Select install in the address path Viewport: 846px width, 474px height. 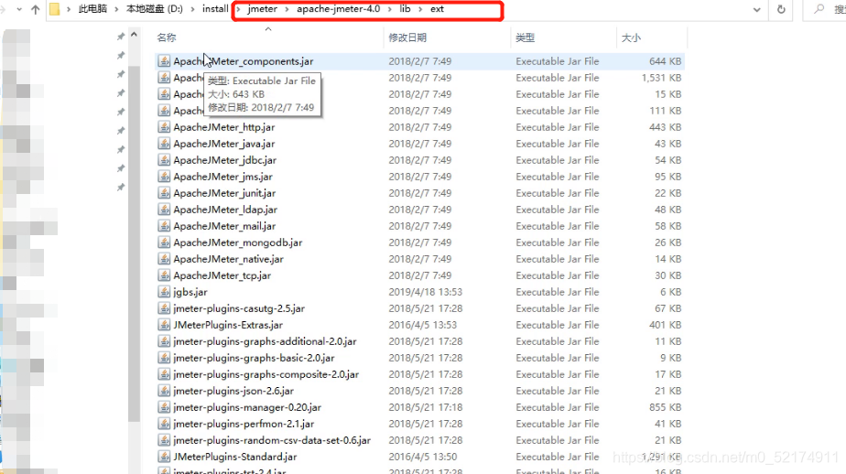click(x=215, y=9)
